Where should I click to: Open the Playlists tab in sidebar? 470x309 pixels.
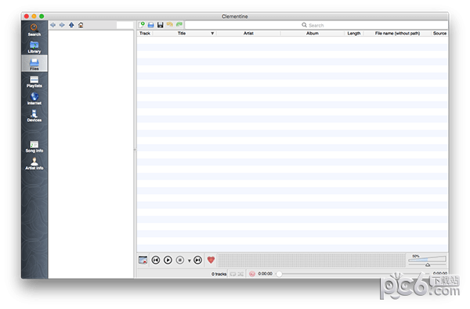coord(34,81)
